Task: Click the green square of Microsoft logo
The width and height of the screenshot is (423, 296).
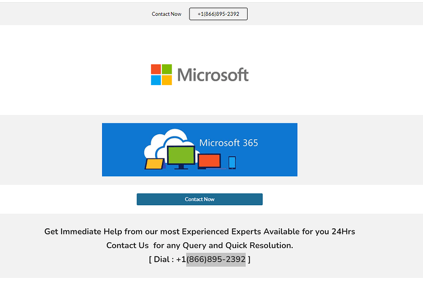Action: [167, 69]
